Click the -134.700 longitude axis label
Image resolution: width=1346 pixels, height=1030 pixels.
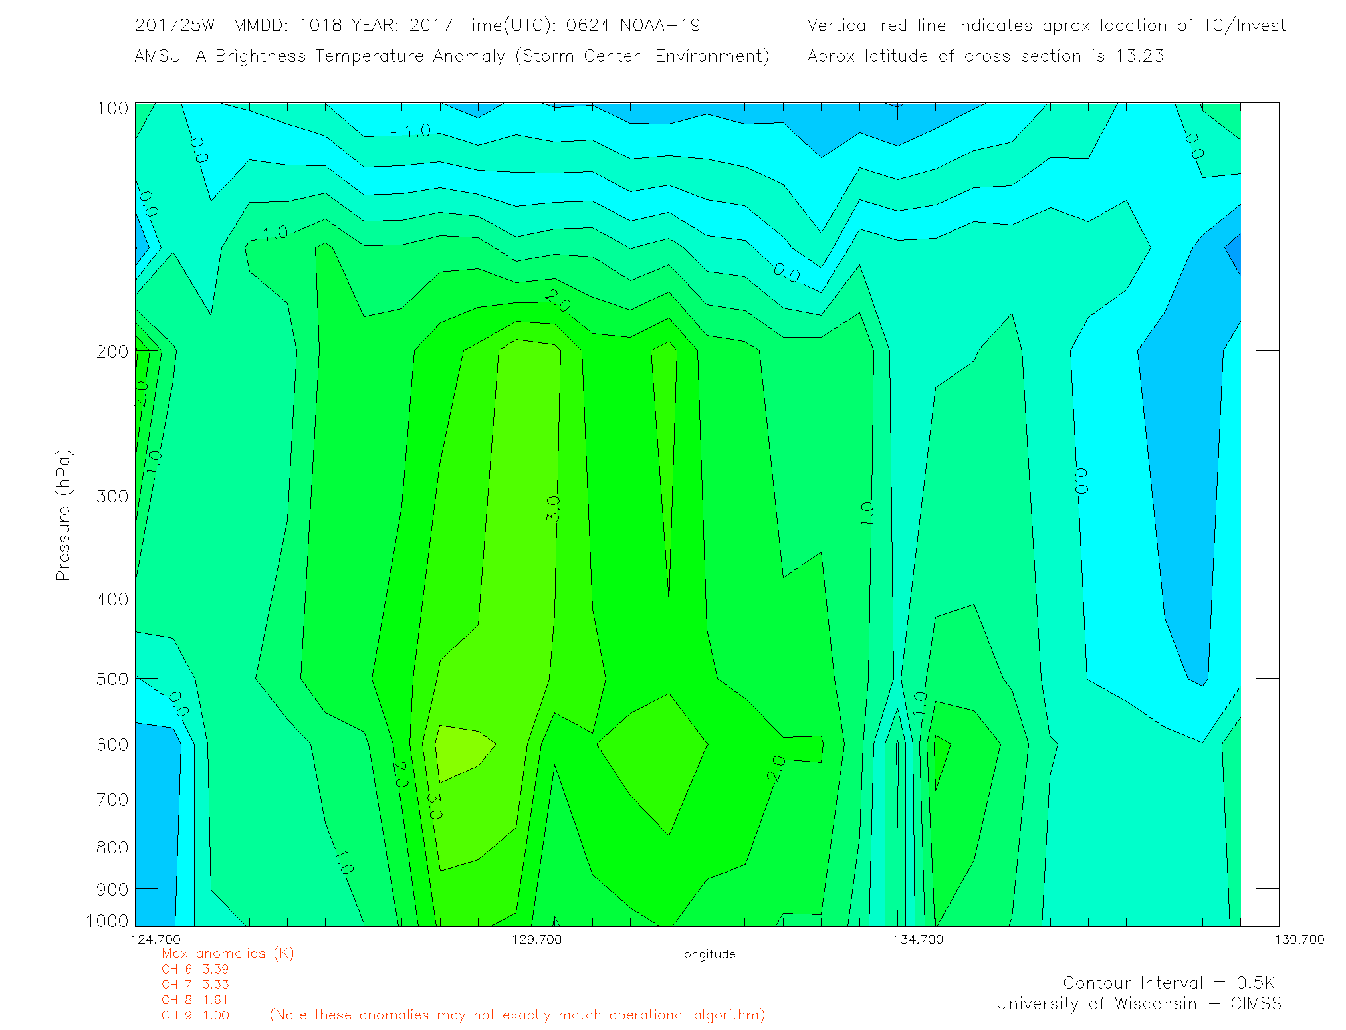pos(912,939)
